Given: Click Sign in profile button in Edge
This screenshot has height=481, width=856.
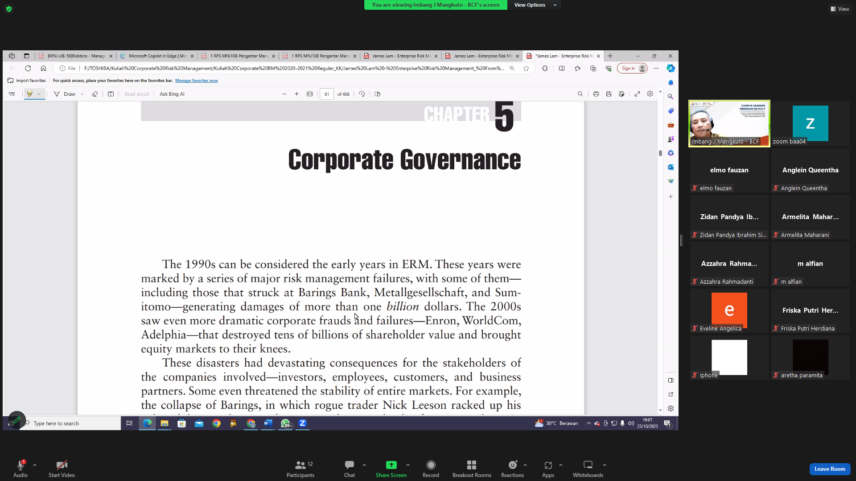Looking at the screenshot, I should (x=632, y=68).
